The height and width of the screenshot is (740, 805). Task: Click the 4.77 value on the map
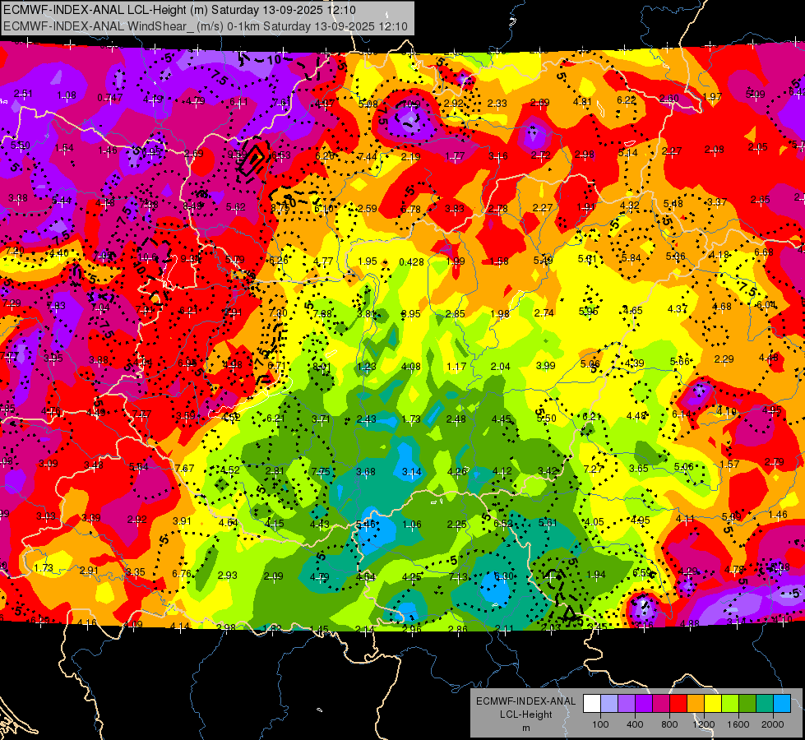[x=323, y=261]
